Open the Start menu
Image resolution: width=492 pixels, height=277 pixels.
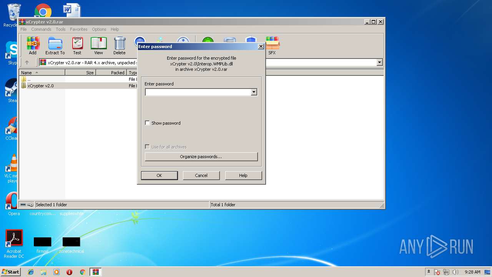[10, 272]
